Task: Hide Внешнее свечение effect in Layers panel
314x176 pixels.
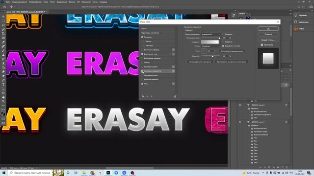Action: pos(252,135)
